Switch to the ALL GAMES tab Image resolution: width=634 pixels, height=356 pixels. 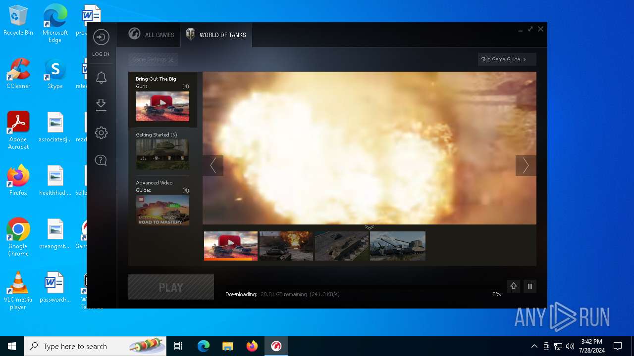[x=152, y=35]
